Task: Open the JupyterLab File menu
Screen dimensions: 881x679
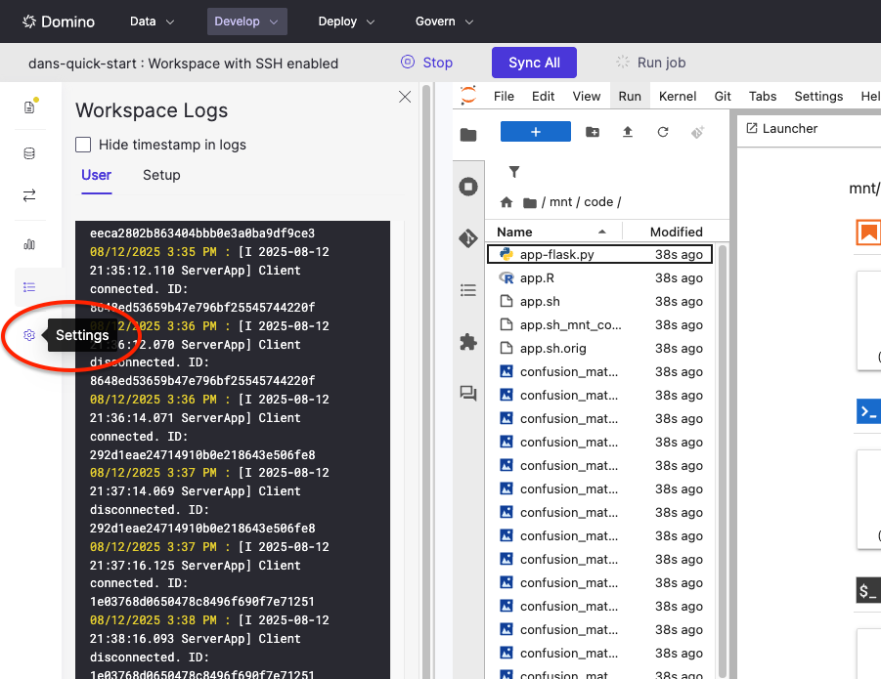Action: (x=504, y=97)
